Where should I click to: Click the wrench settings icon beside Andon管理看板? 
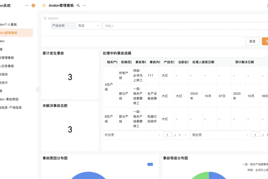click(78, 5)
